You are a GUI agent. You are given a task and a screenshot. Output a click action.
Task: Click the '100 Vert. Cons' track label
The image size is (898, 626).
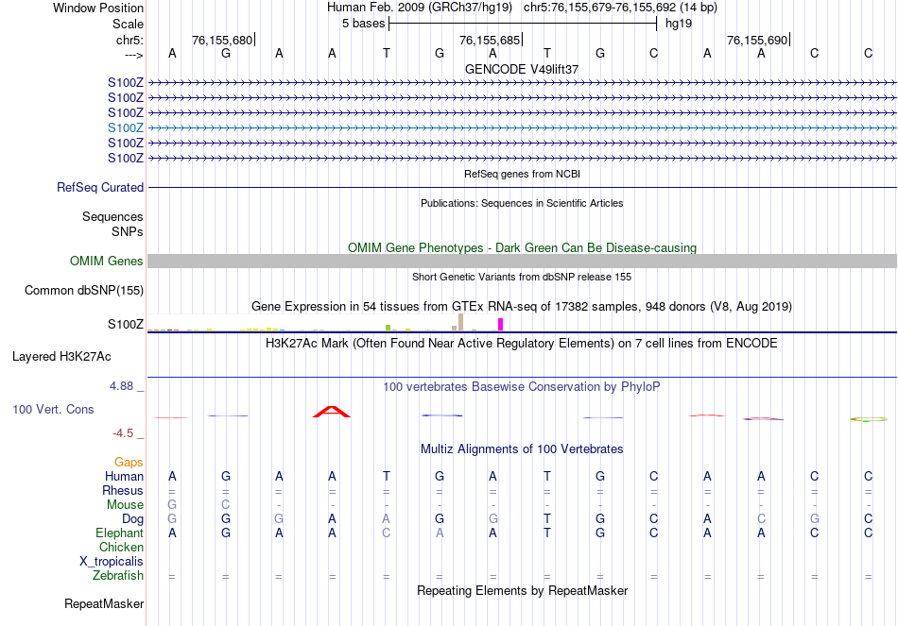tap(53, 409)
